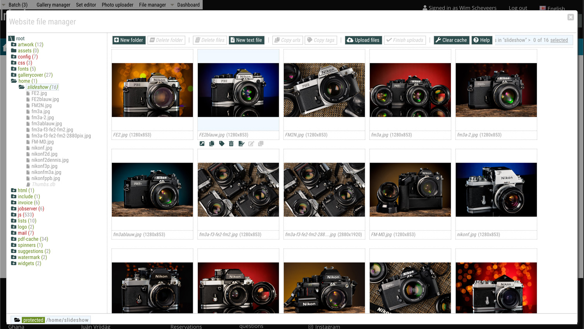Viewport: 584px width, 329px height.
Task: Click the rename file icon under FE2blauw.jpg
Action: tap(241, 144)
